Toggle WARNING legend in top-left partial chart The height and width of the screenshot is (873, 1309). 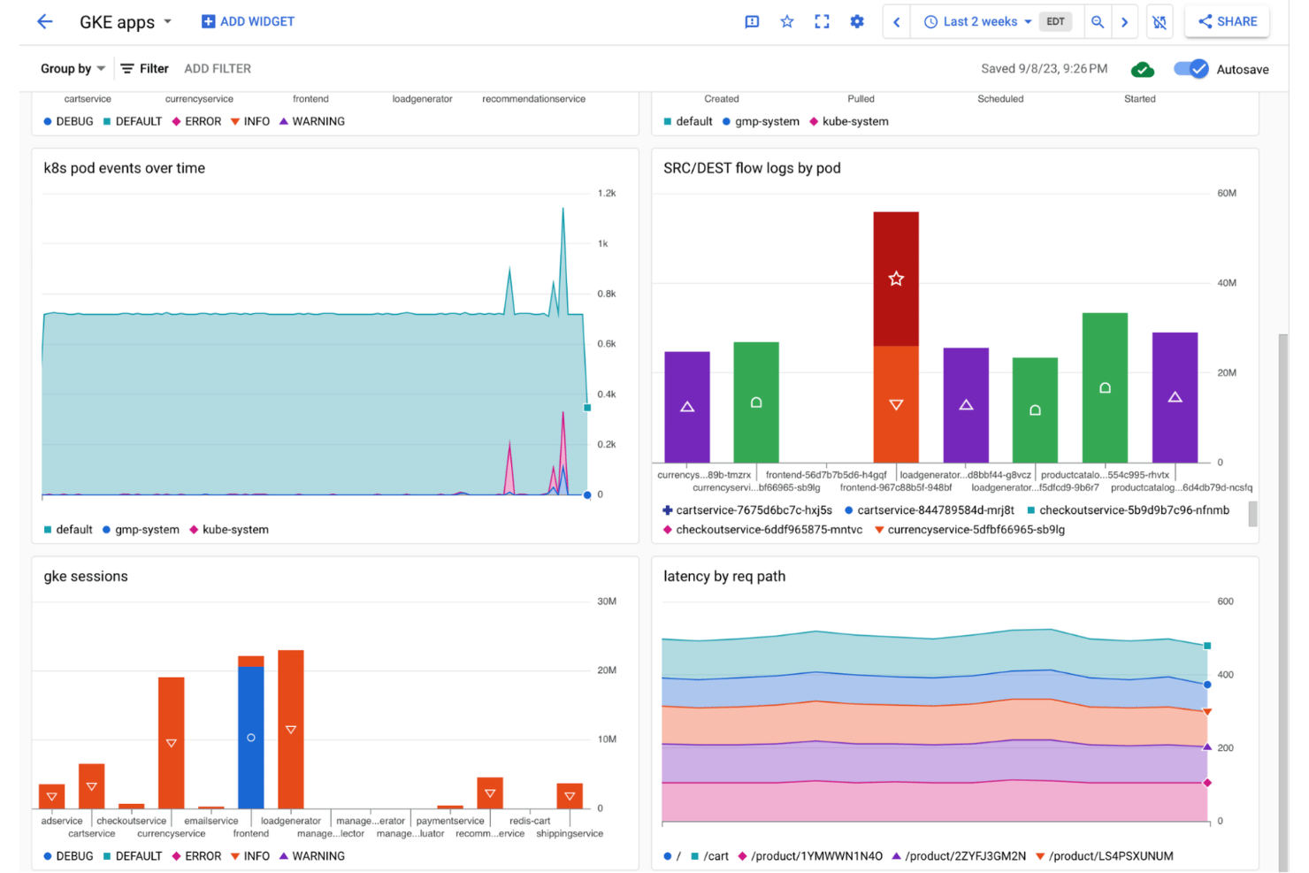(x=312, y=122)
